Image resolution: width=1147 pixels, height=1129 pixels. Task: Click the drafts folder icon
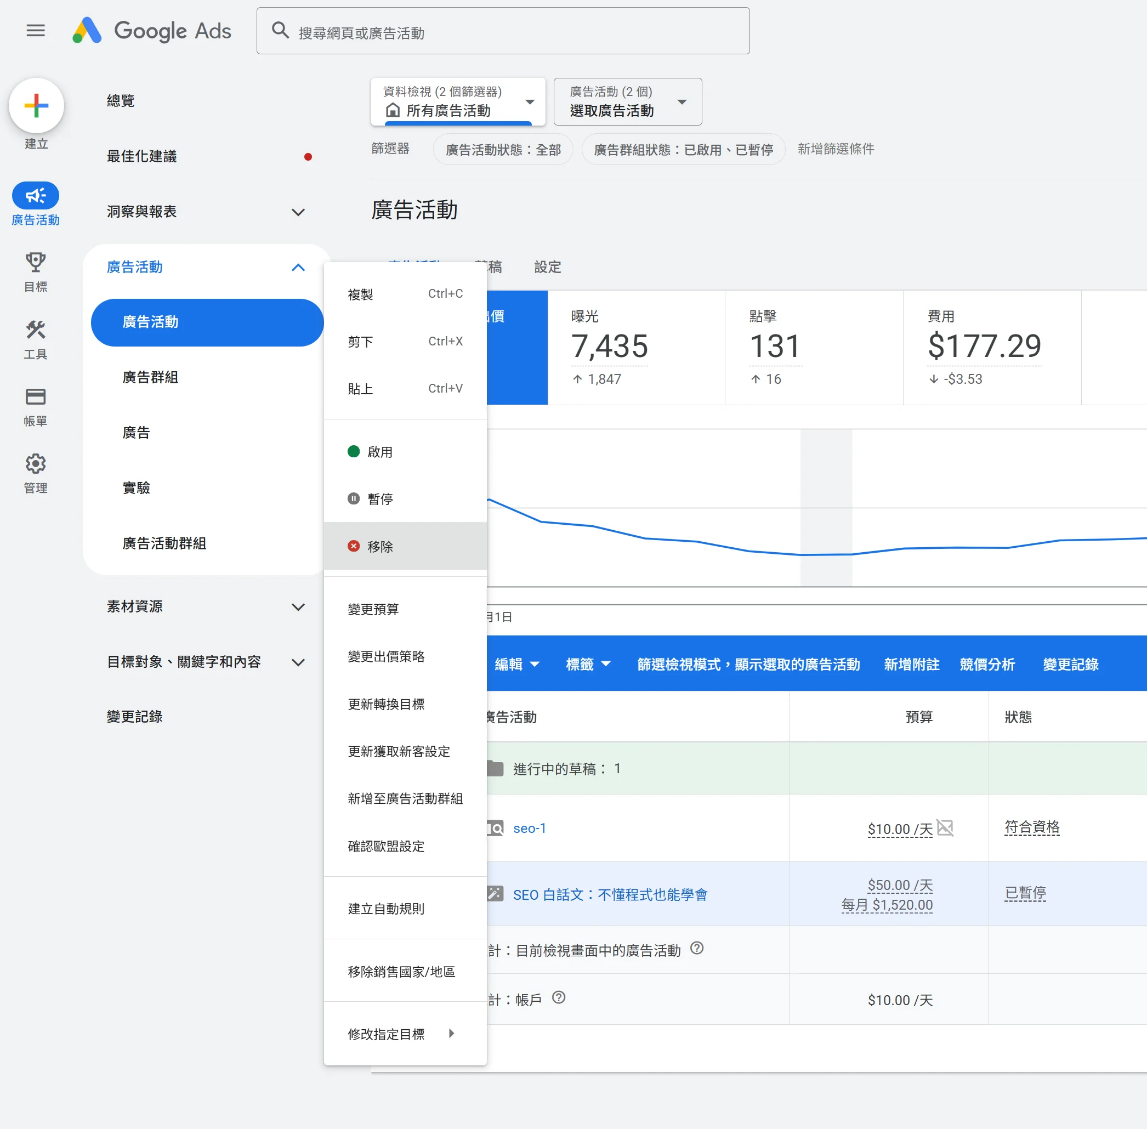coord(495,769)
